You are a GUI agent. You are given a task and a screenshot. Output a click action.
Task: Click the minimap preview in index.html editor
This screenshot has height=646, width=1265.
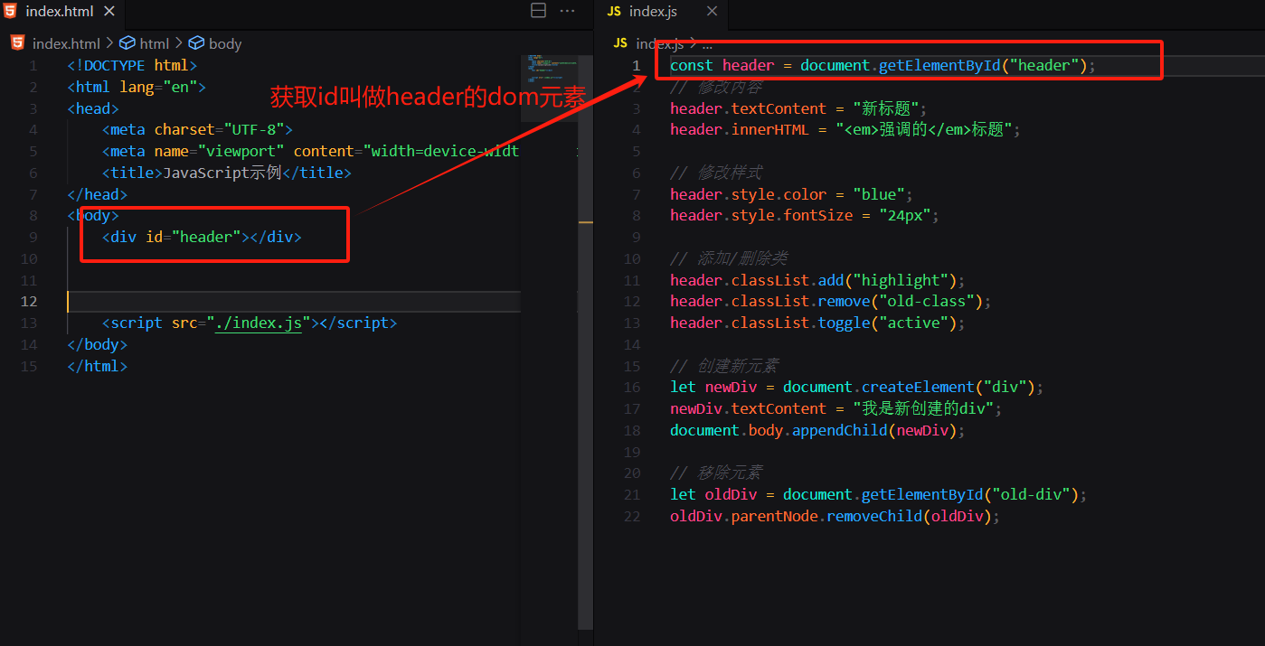click(x=549, y=68)
